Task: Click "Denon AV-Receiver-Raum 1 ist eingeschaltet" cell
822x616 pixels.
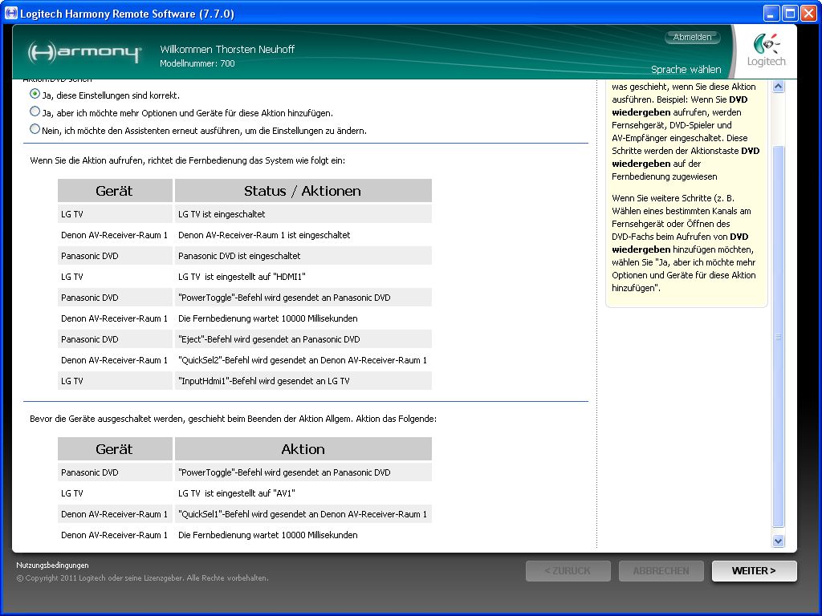Action: [x=303, y=235]
